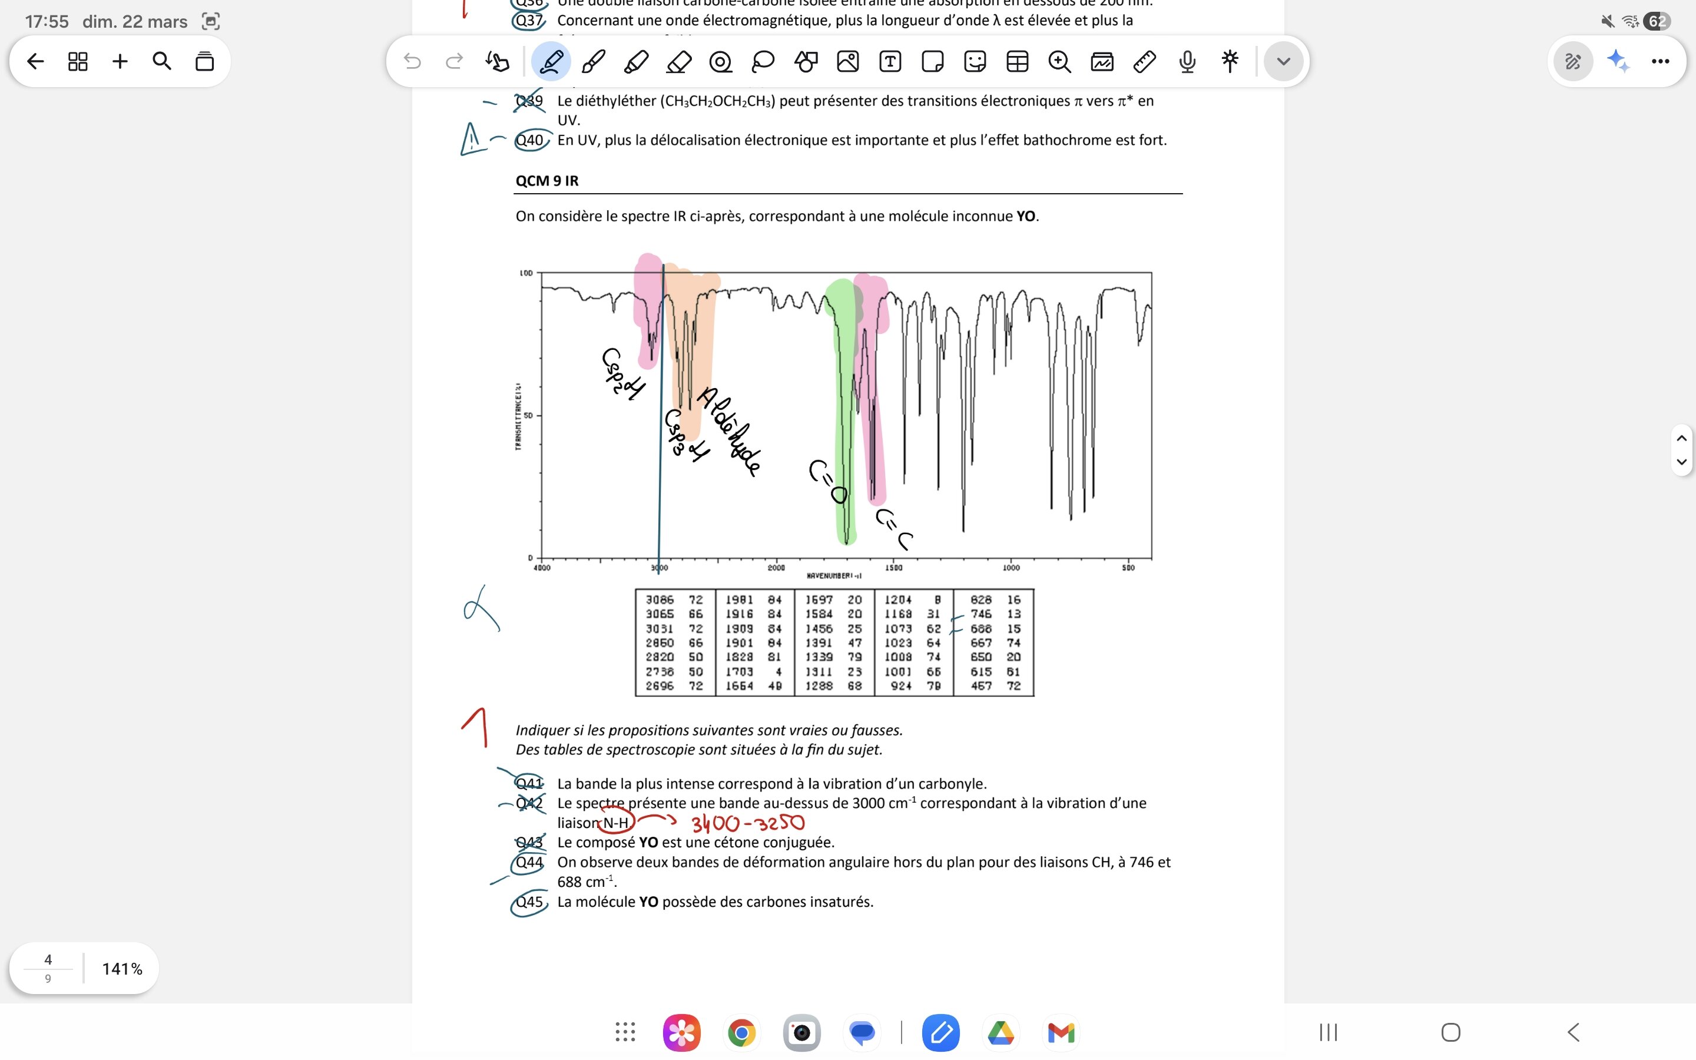Open the three-dot more options menu

pyautogui.click(x=1660, y=62)
